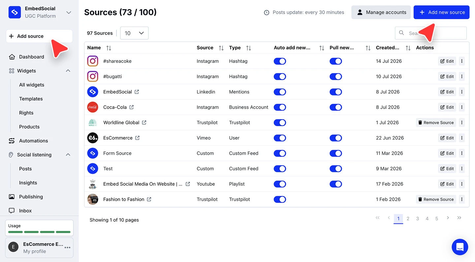This screenshot has width=475, height=262.
Task: Sort table by Type column
Action: [249, 48]
